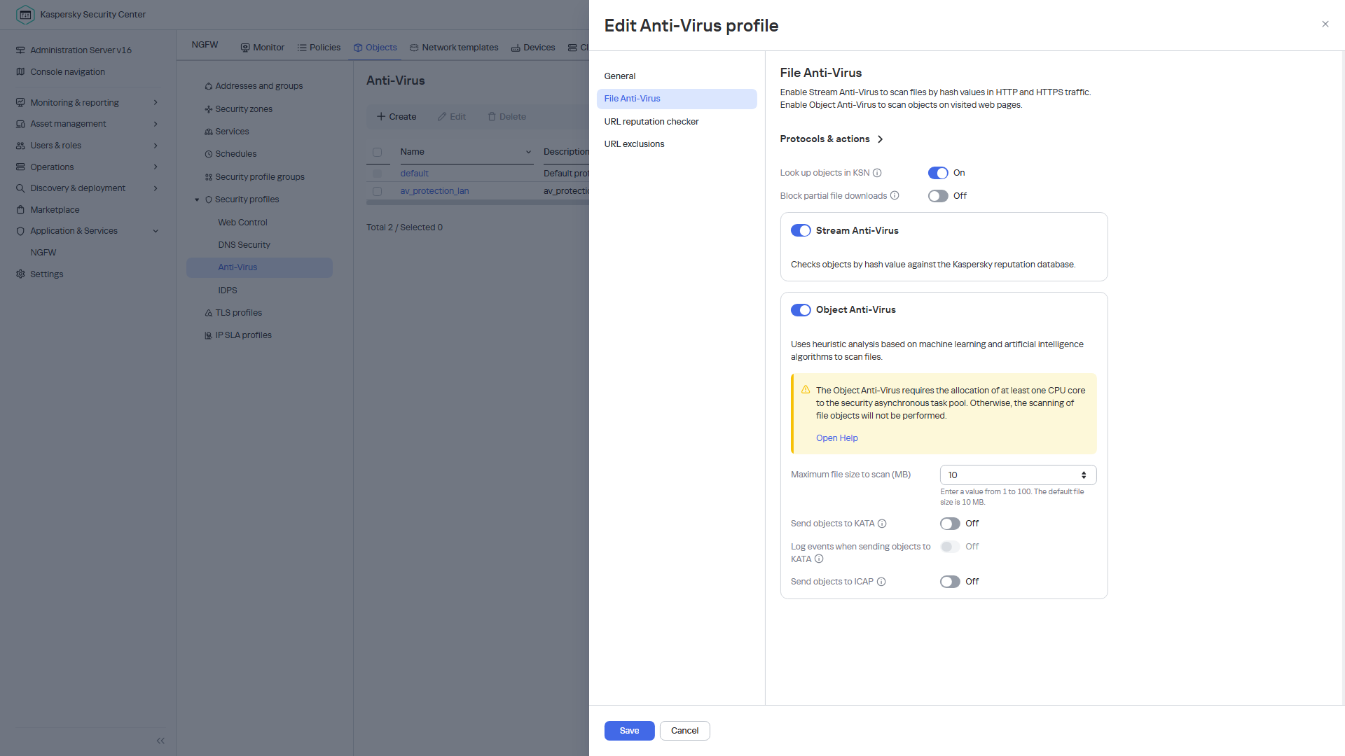Open the default profile link
This screenshot has height=756, width=1345.
(414, 174)
